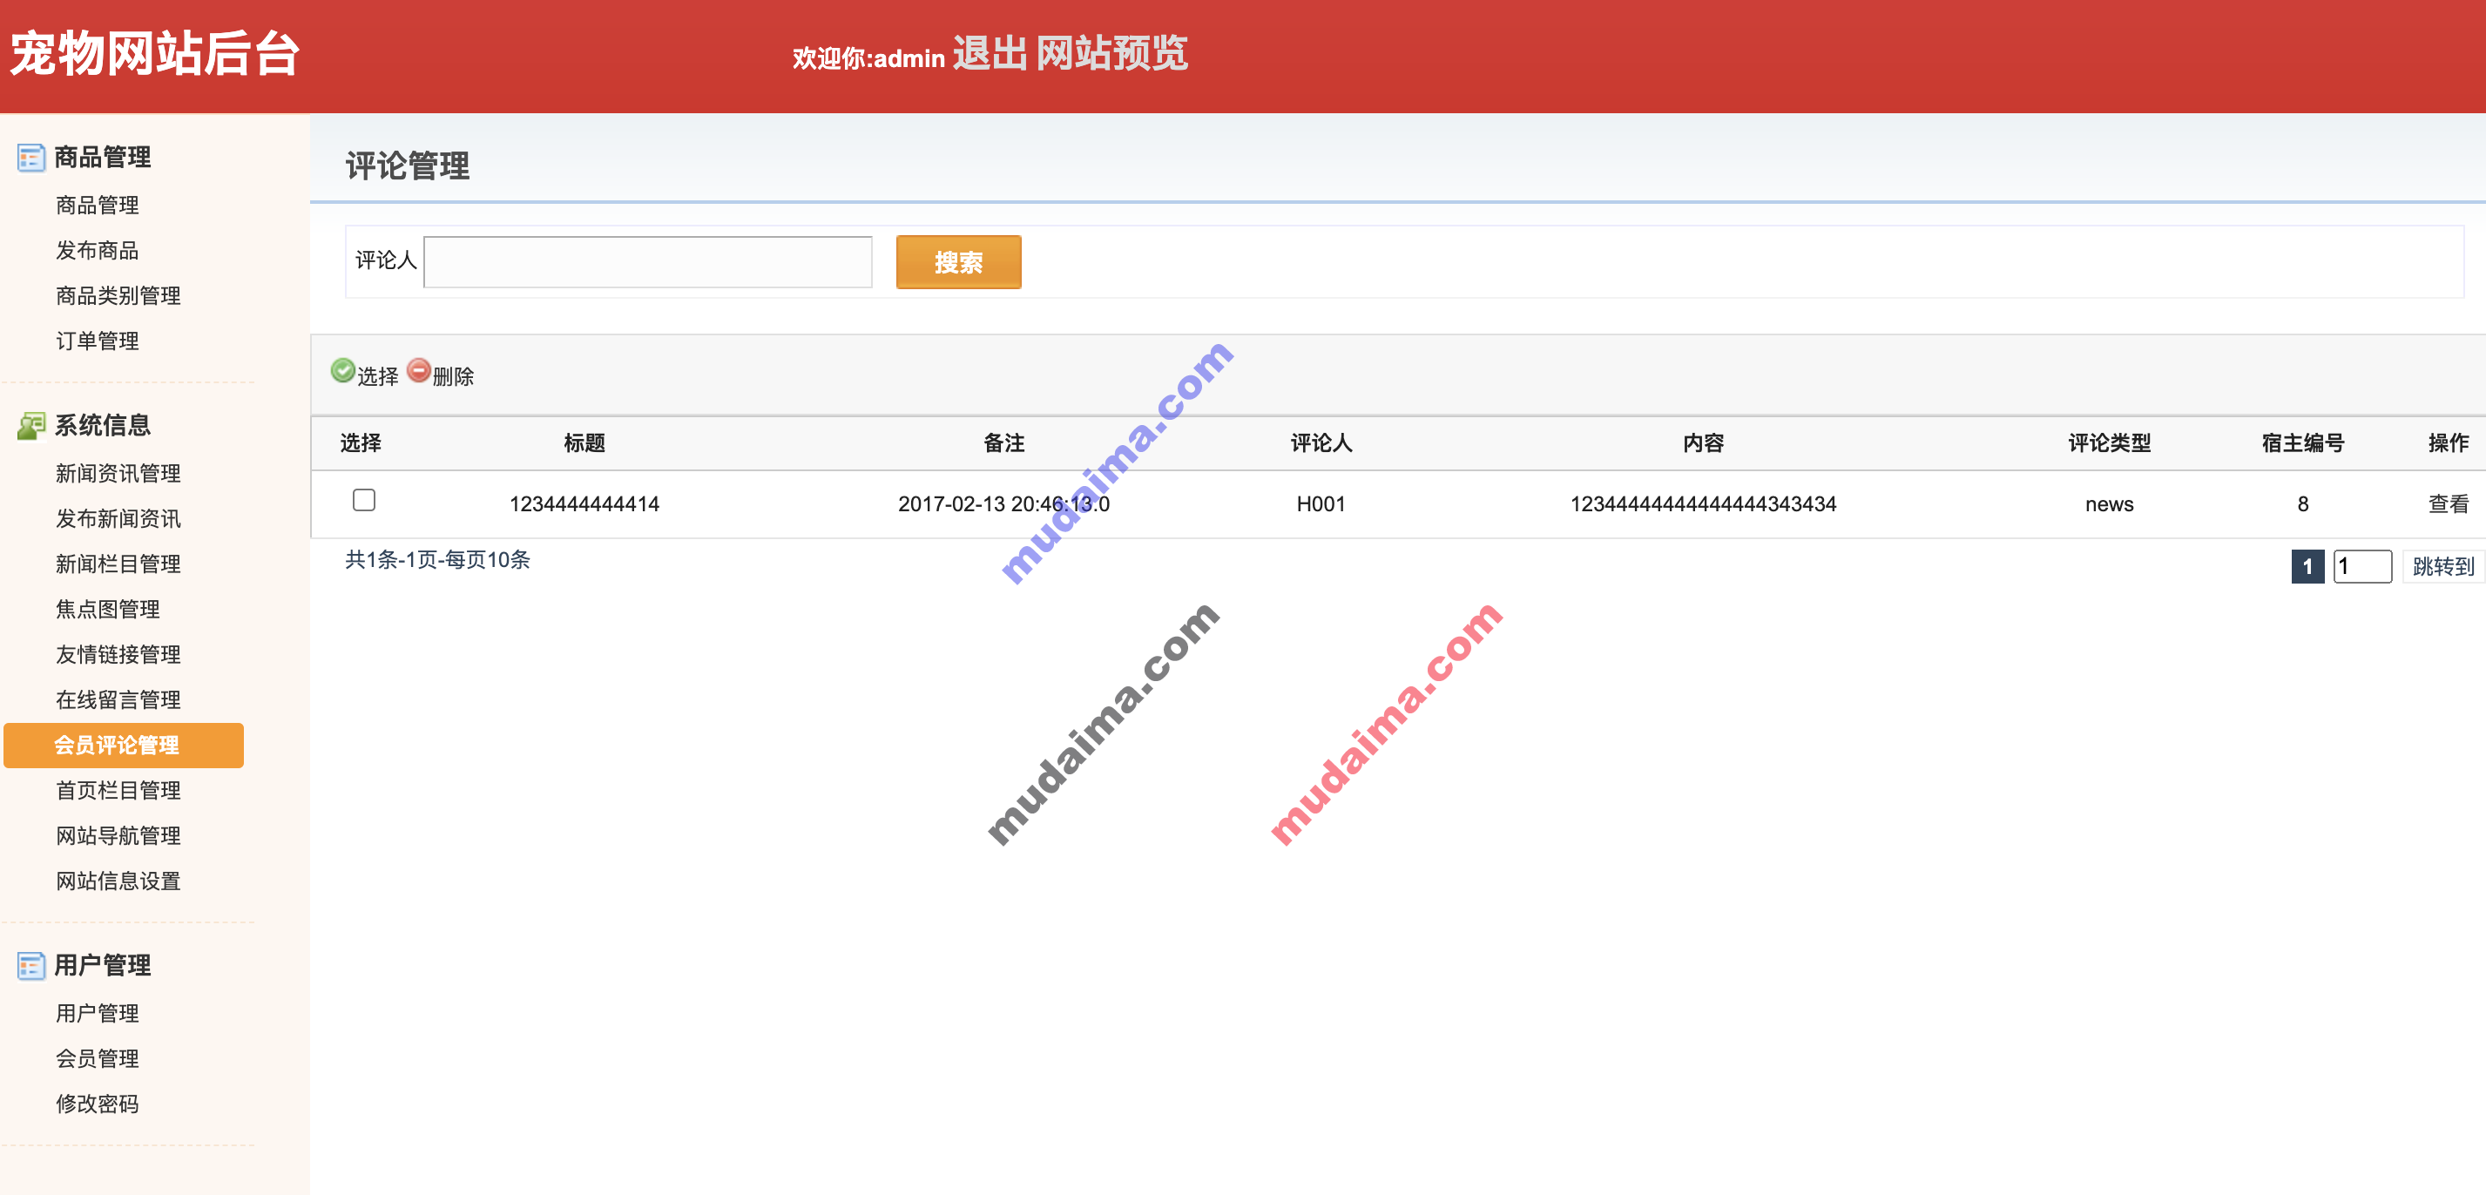Click the 评论人 column header
The width and height of the screenshot is (2486, 1195).
coord(1321,444)
